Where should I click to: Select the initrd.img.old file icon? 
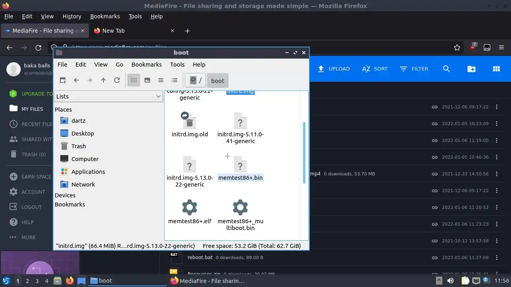190,120
